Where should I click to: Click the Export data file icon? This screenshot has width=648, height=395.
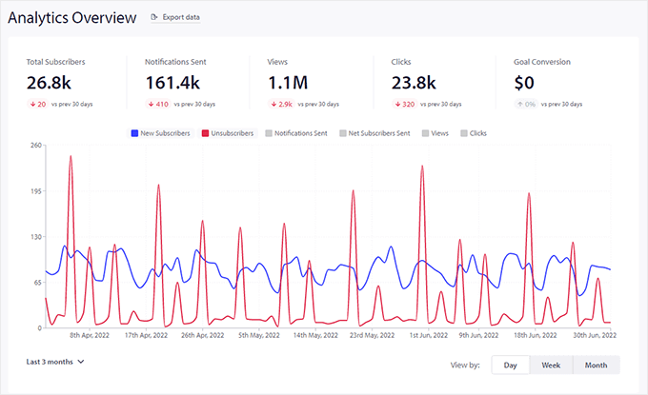click(155, 18)
